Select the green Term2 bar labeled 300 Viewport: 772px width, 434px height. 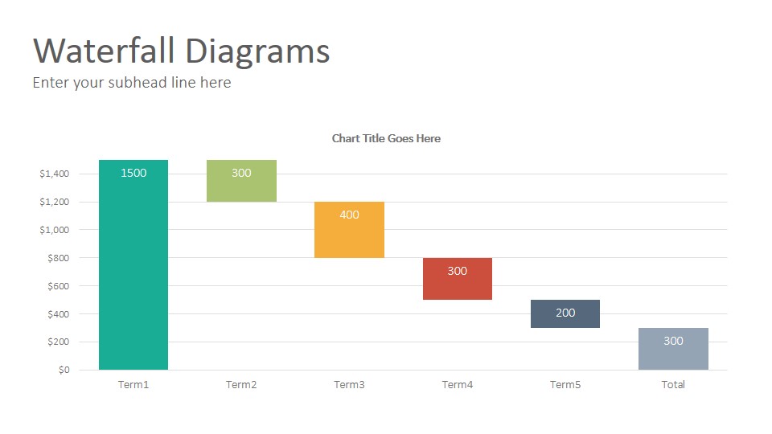[x=241, y=181]
